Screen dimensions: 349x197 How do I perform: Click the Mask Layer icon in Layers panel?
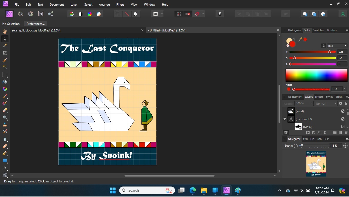(308, 133)
